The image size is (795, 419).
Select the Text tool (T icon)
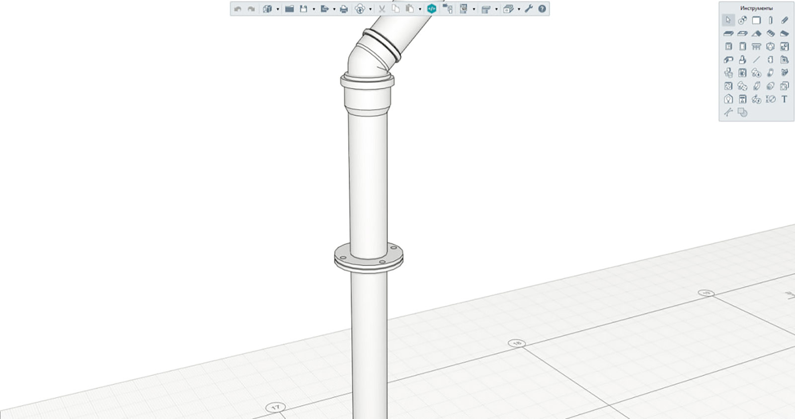(x=785, y=99)
